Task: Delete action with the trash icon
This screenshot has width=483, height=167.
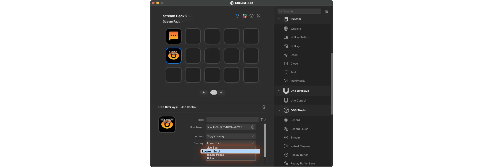Action: pyautogui.click(x=264, y=107)
